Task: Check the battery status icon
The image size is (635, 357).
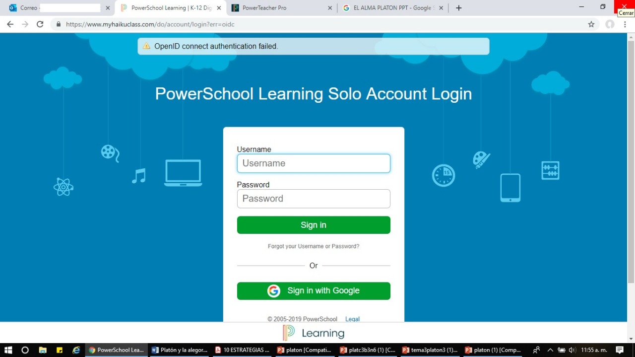Action: (x=562, y=350)
